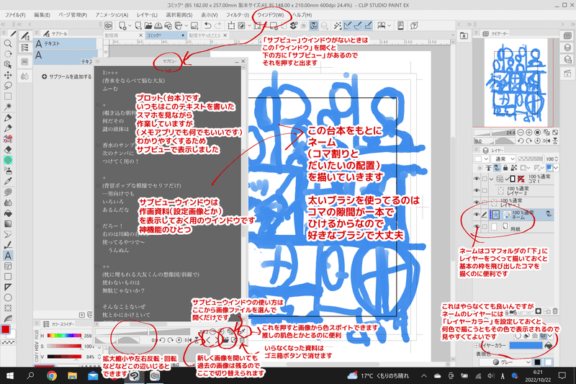Open the layer color icon dropdown arrow
This screenshot has height=384, width=576.
556,169
